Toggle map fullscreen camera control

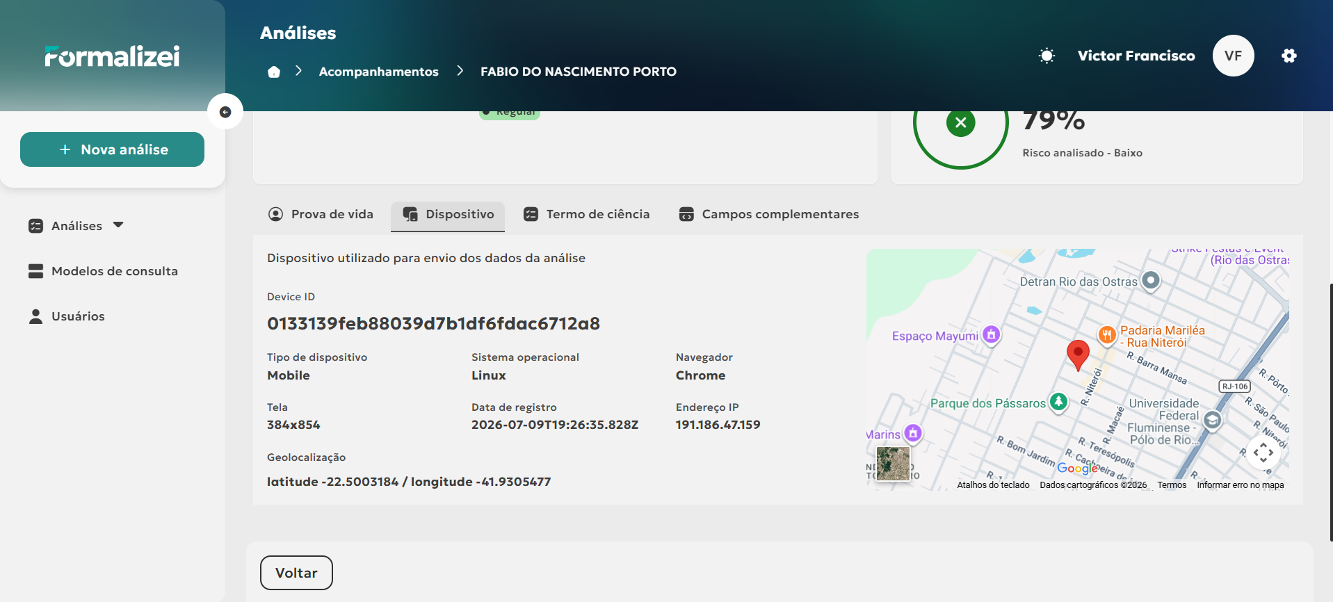[x=1263, y=453]
